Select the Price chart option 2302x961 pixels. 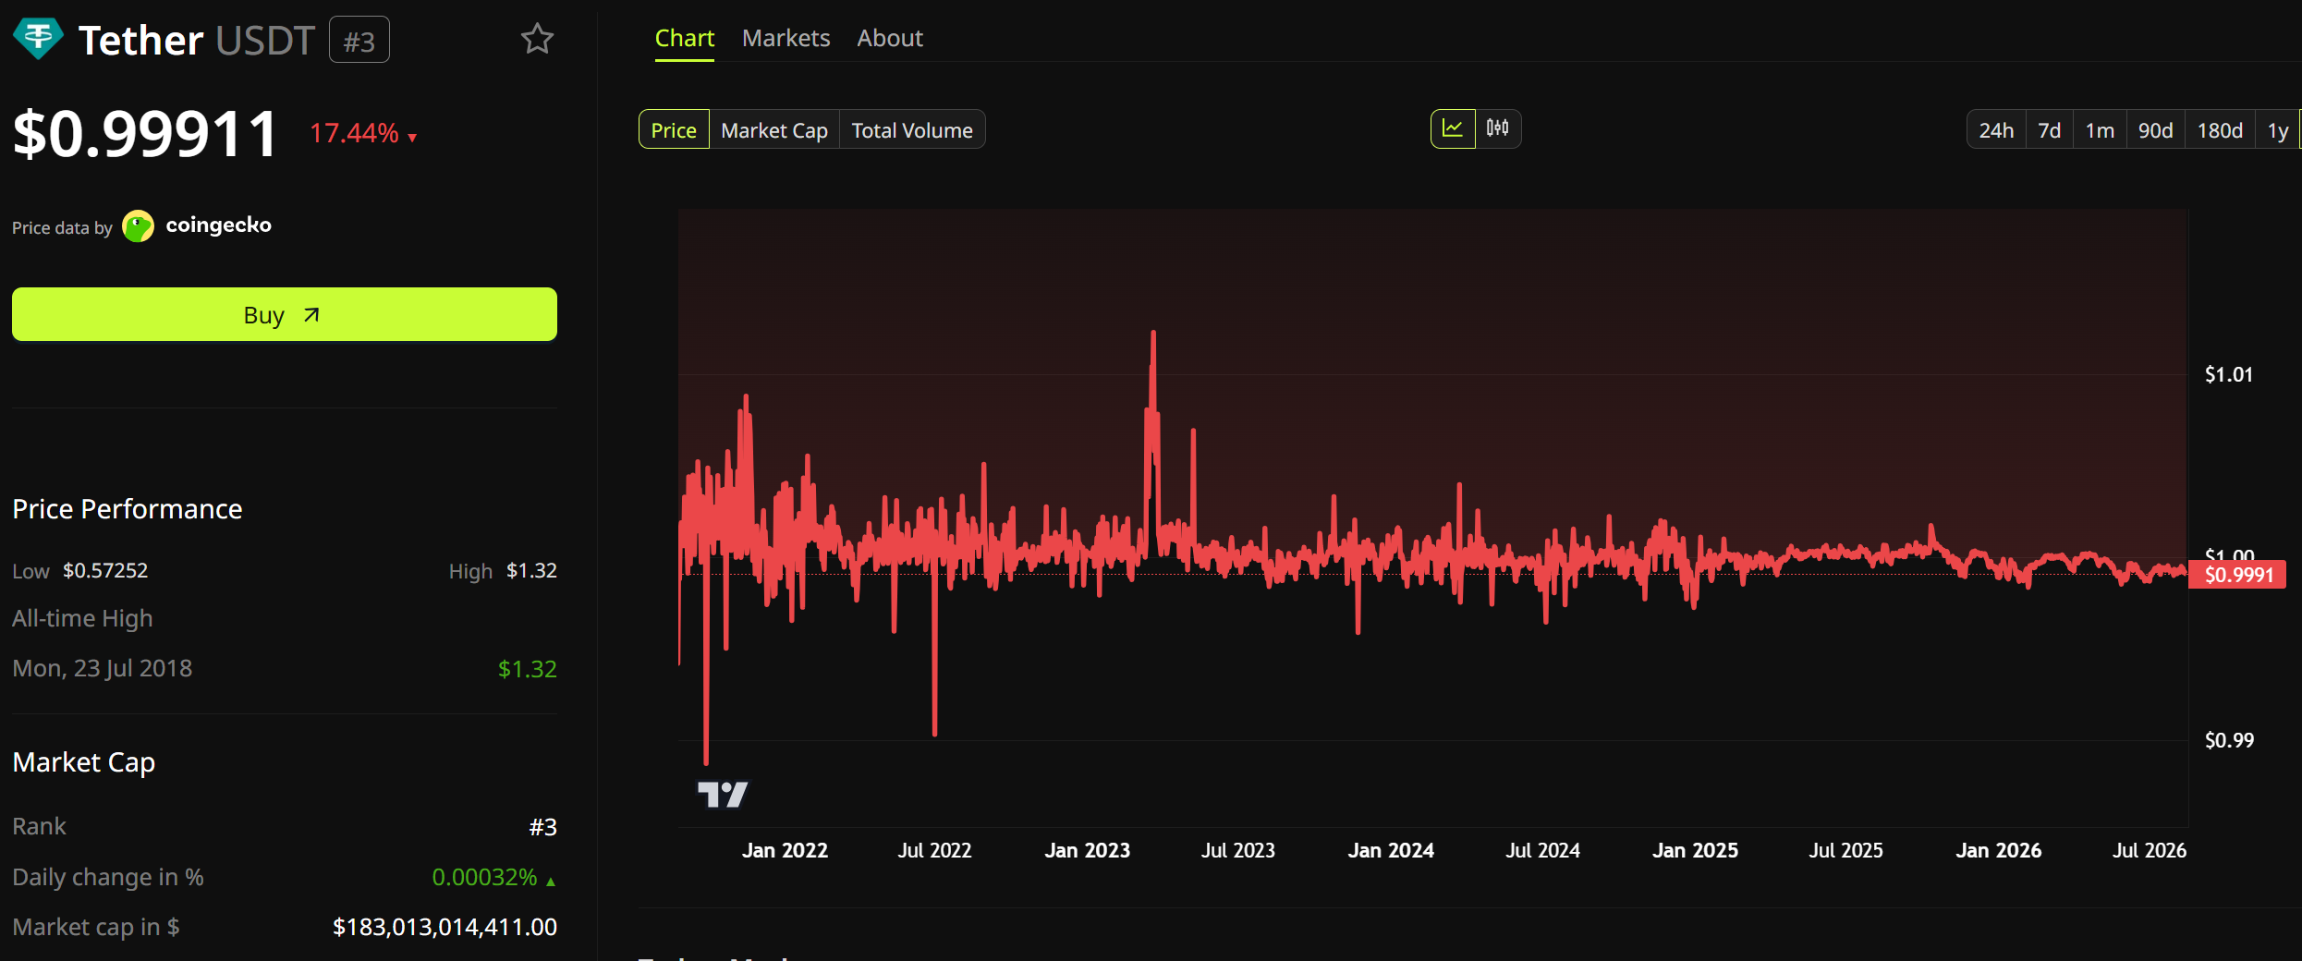pyautogui.click(x=674, y=130)
